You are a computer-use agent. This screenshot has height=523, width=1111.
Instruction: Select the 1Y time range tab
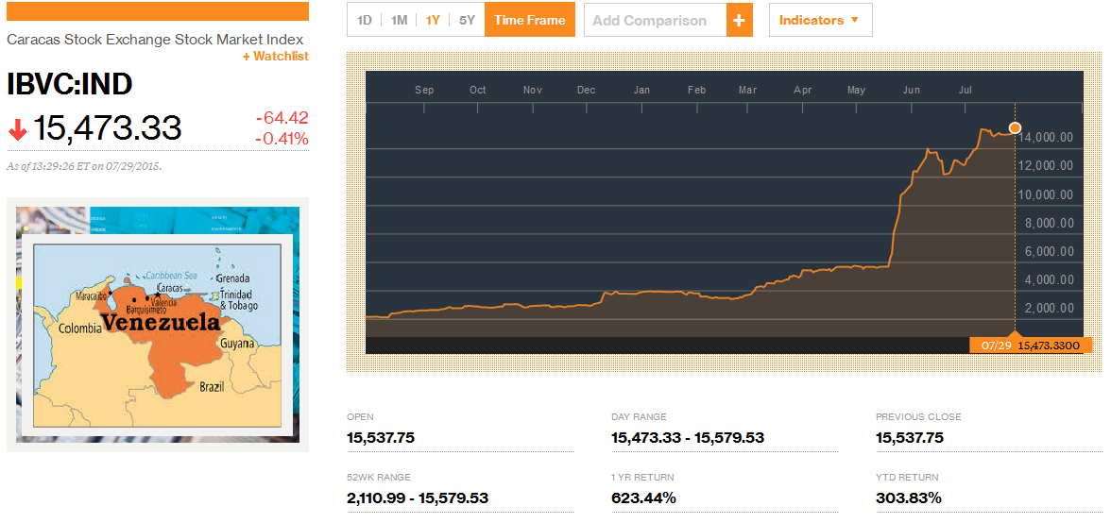pyautogui.click(x=433, y=20)
